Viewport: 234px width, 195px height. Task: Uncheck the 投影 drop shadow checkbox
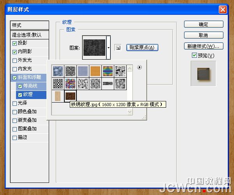click(x=15, y=43)
